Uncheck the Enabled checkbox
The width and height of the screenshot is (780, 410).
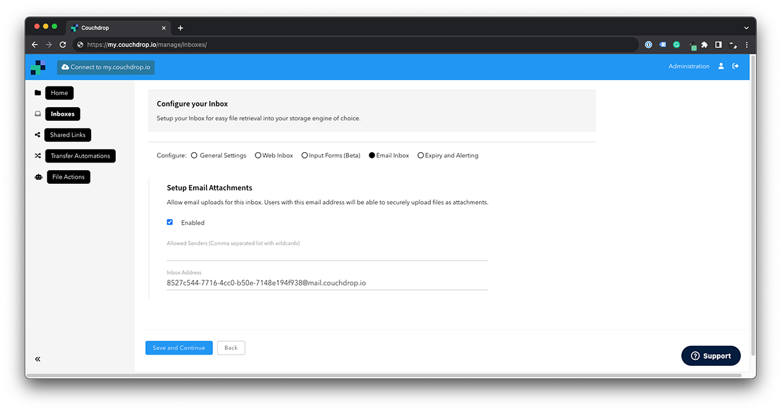coord(170,222)
